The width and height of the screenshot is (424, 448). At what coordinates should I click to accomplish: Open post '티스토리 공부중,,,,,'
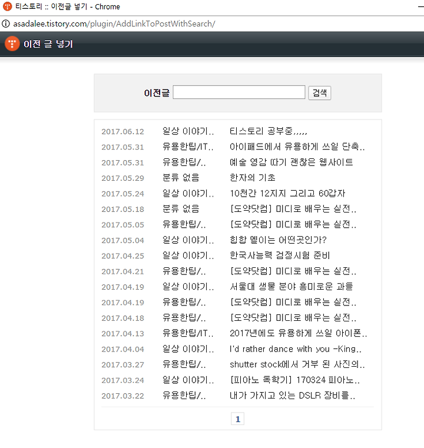click(269, 131)
